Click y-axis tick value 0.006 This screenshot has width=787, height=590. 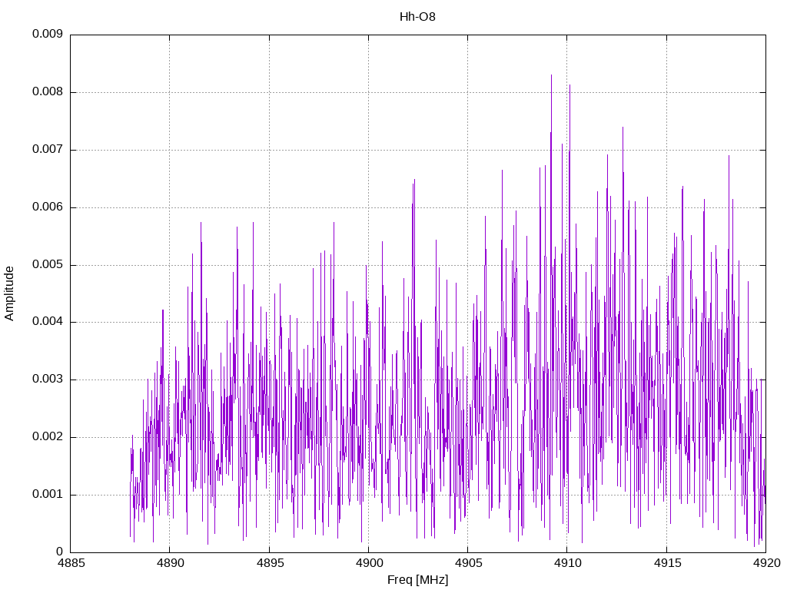[48, 207]
